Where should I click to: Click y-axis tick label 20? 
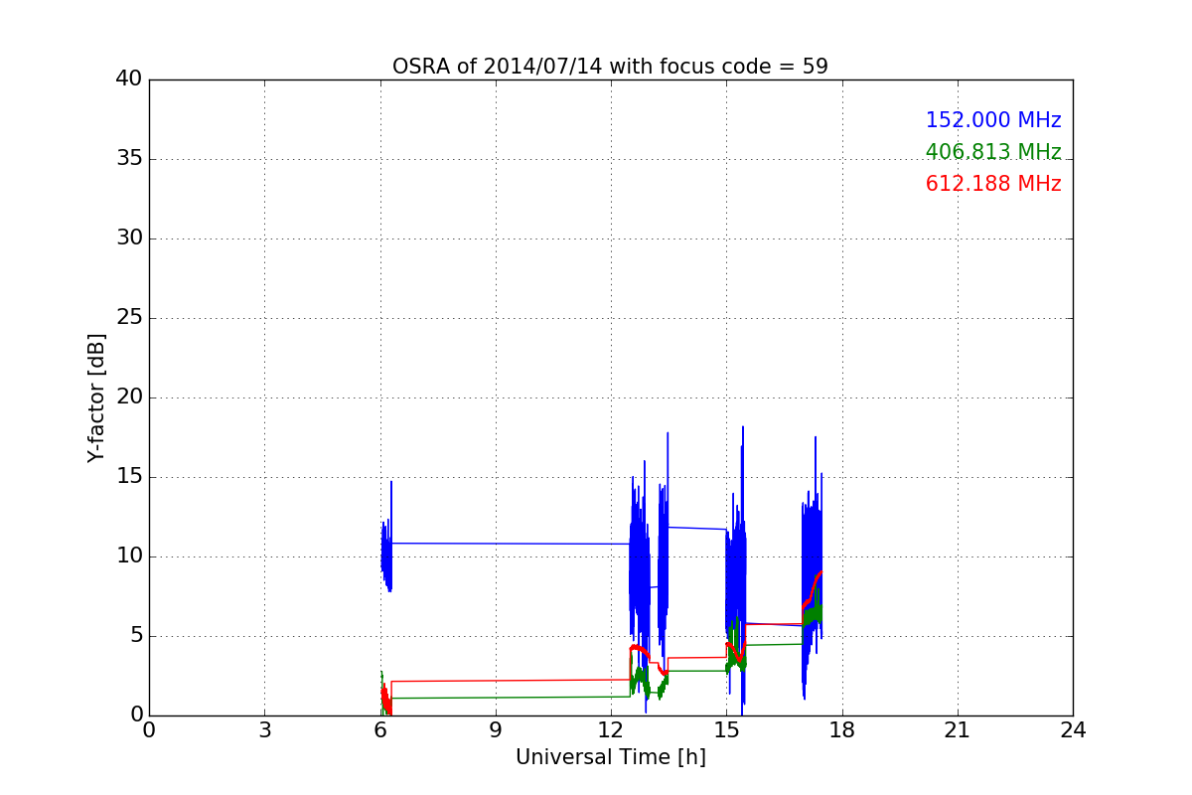(x=129, y=397)
